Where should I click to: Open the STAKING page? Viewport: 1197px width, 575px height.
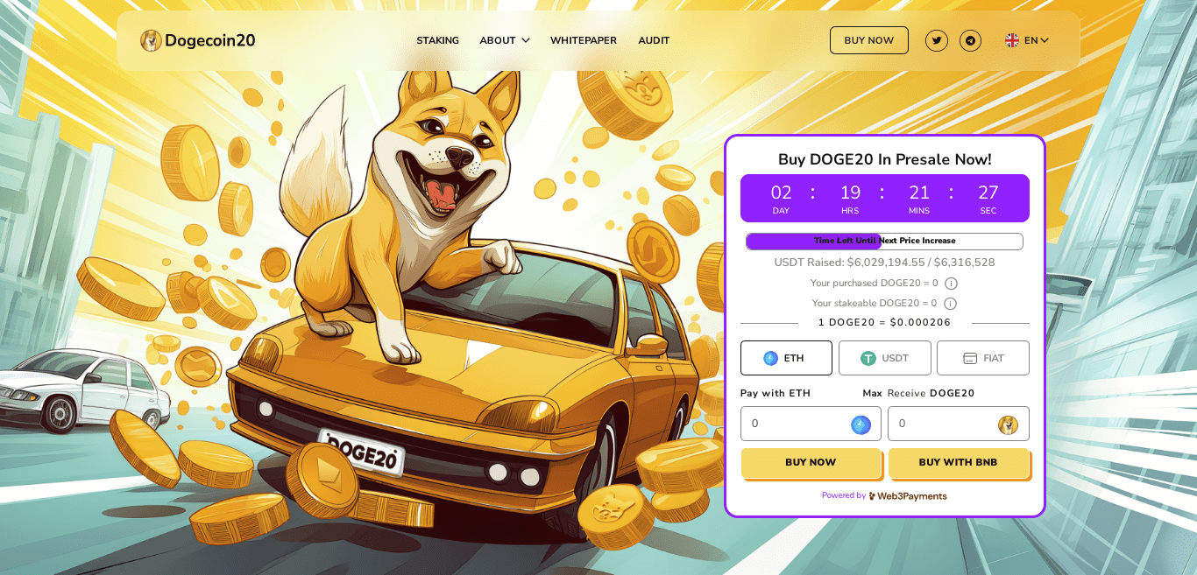pyautogui.click(x=438, y=40)
